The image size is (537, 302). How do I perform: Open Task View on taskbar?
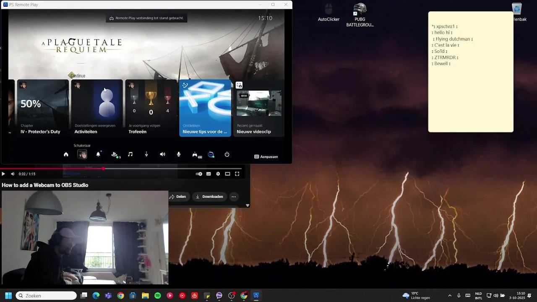pos(84,296)
